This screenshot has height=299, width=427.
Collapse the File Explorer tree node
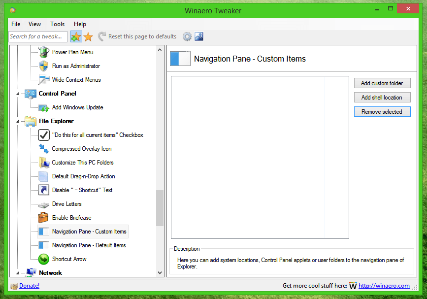point(19,121)
